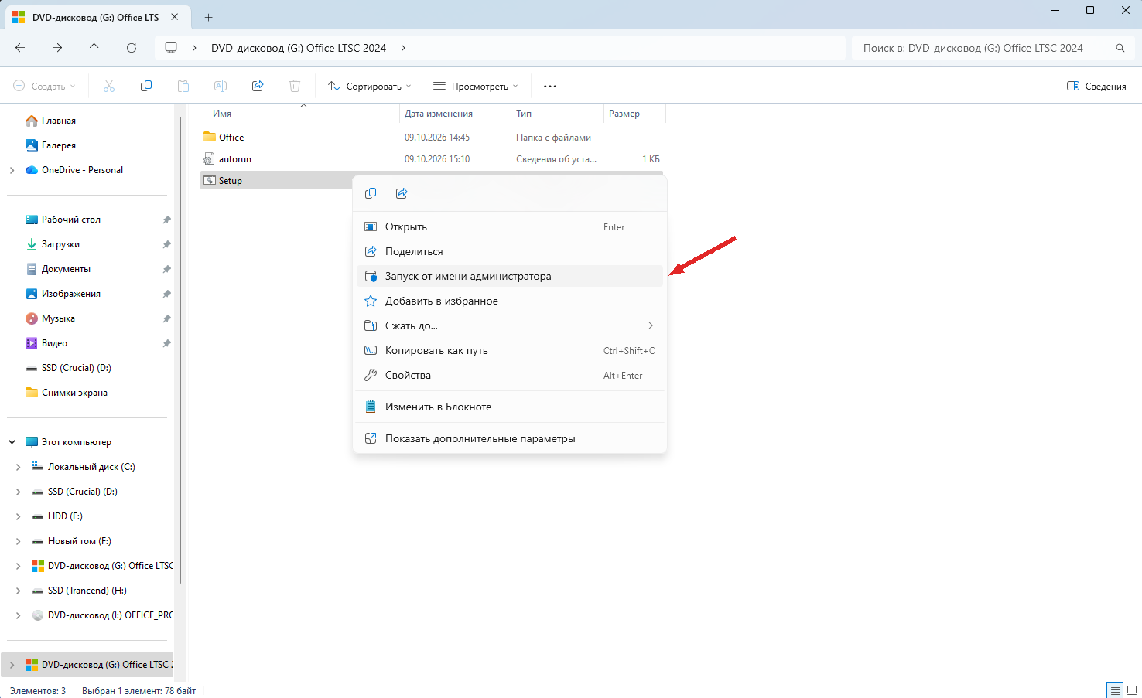Select Открыть in the context menu
Image resolution: width=1142 pixels, height=698 pixels.
click(x=510, y=226)
